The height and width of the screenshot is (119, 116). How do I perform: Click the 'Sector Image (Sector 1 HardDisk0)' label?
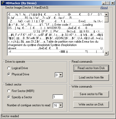click(27, 8)
